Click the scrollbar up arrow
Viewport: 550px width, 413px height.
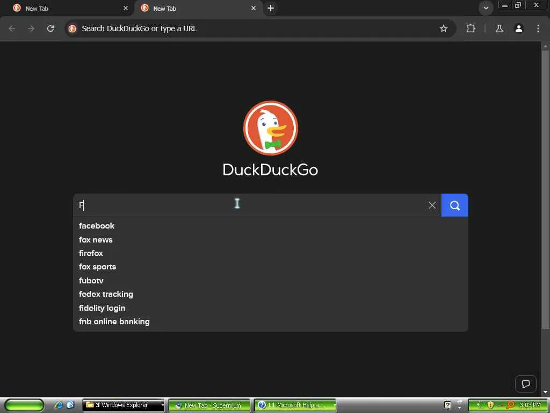[x=546, y=46]
